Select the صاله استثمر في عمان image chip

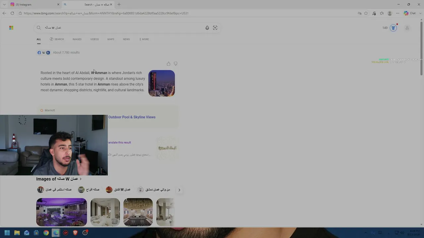54,190
